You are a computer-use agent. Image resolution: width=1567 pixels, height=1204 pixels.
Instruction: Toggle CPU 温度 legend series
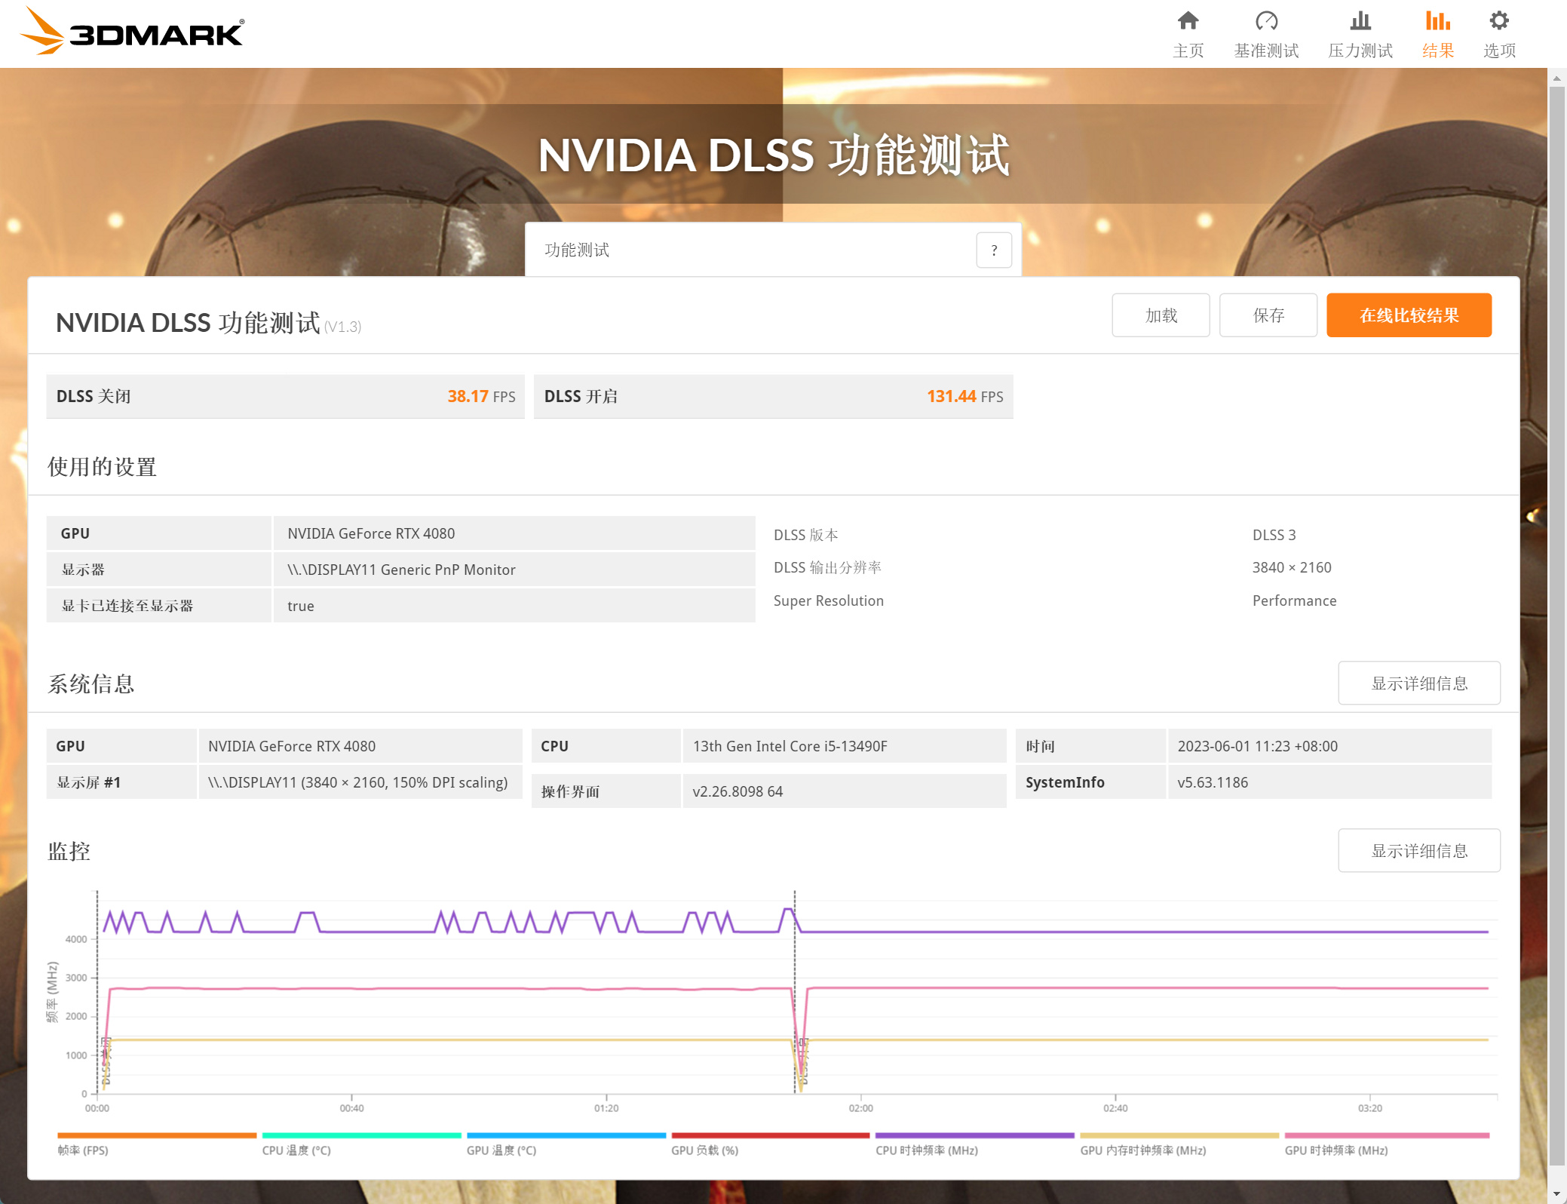click(x=296, y=1150)
